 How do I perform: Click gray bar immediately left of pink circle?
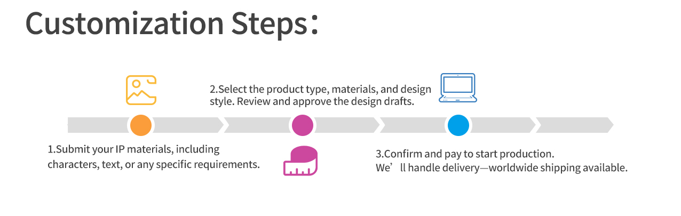[x=258, y=125]
